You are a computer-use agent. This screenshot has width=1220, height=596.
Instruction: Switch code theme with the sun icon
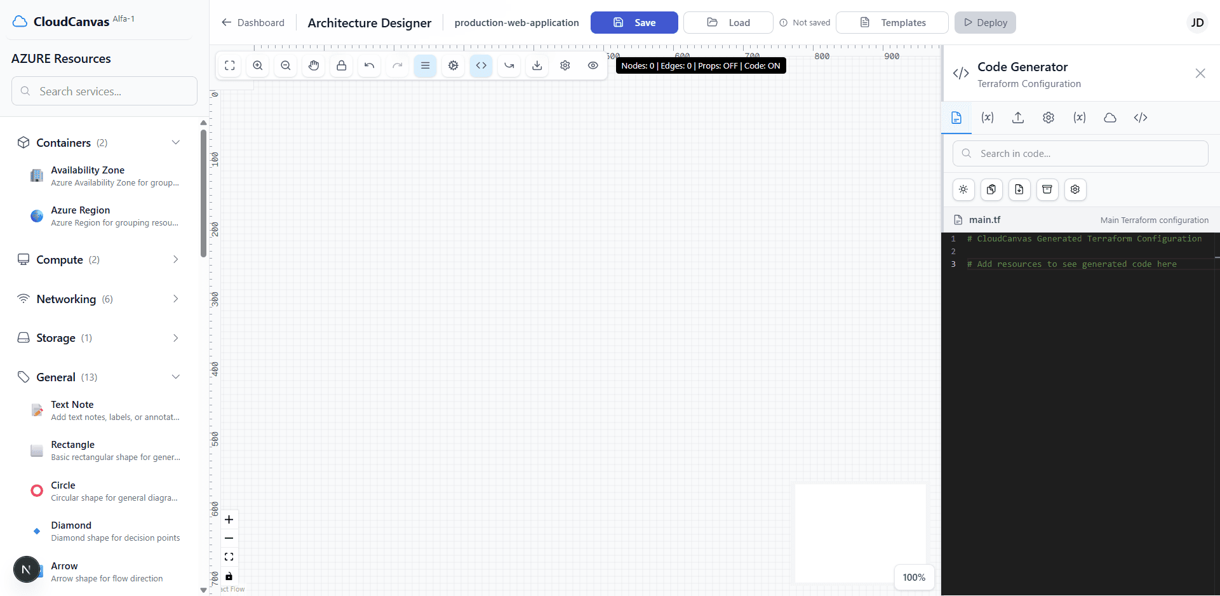tap(963, 189)
